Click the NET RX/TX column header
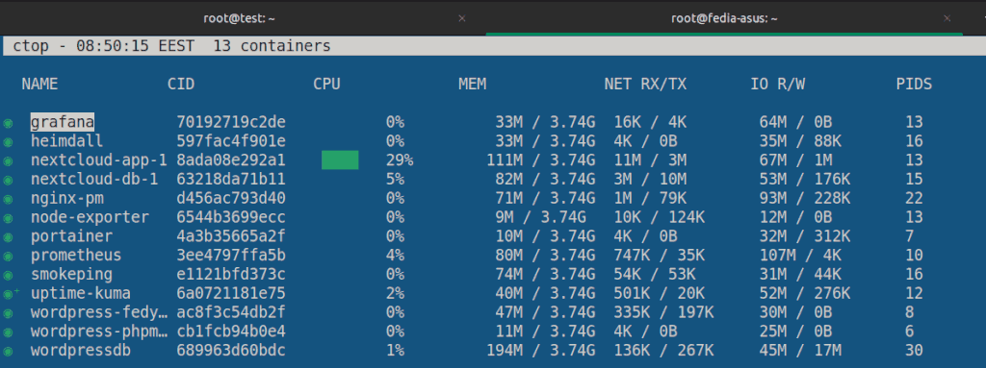This screenshot has height=368, width=986. 645,85
